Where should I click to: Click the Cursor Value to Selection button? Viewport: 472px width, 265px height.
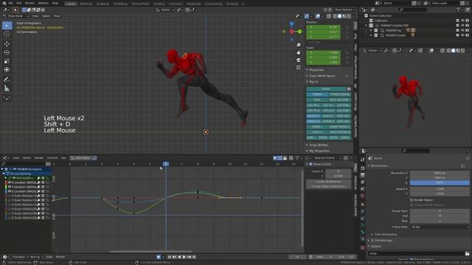pos(328,186)
